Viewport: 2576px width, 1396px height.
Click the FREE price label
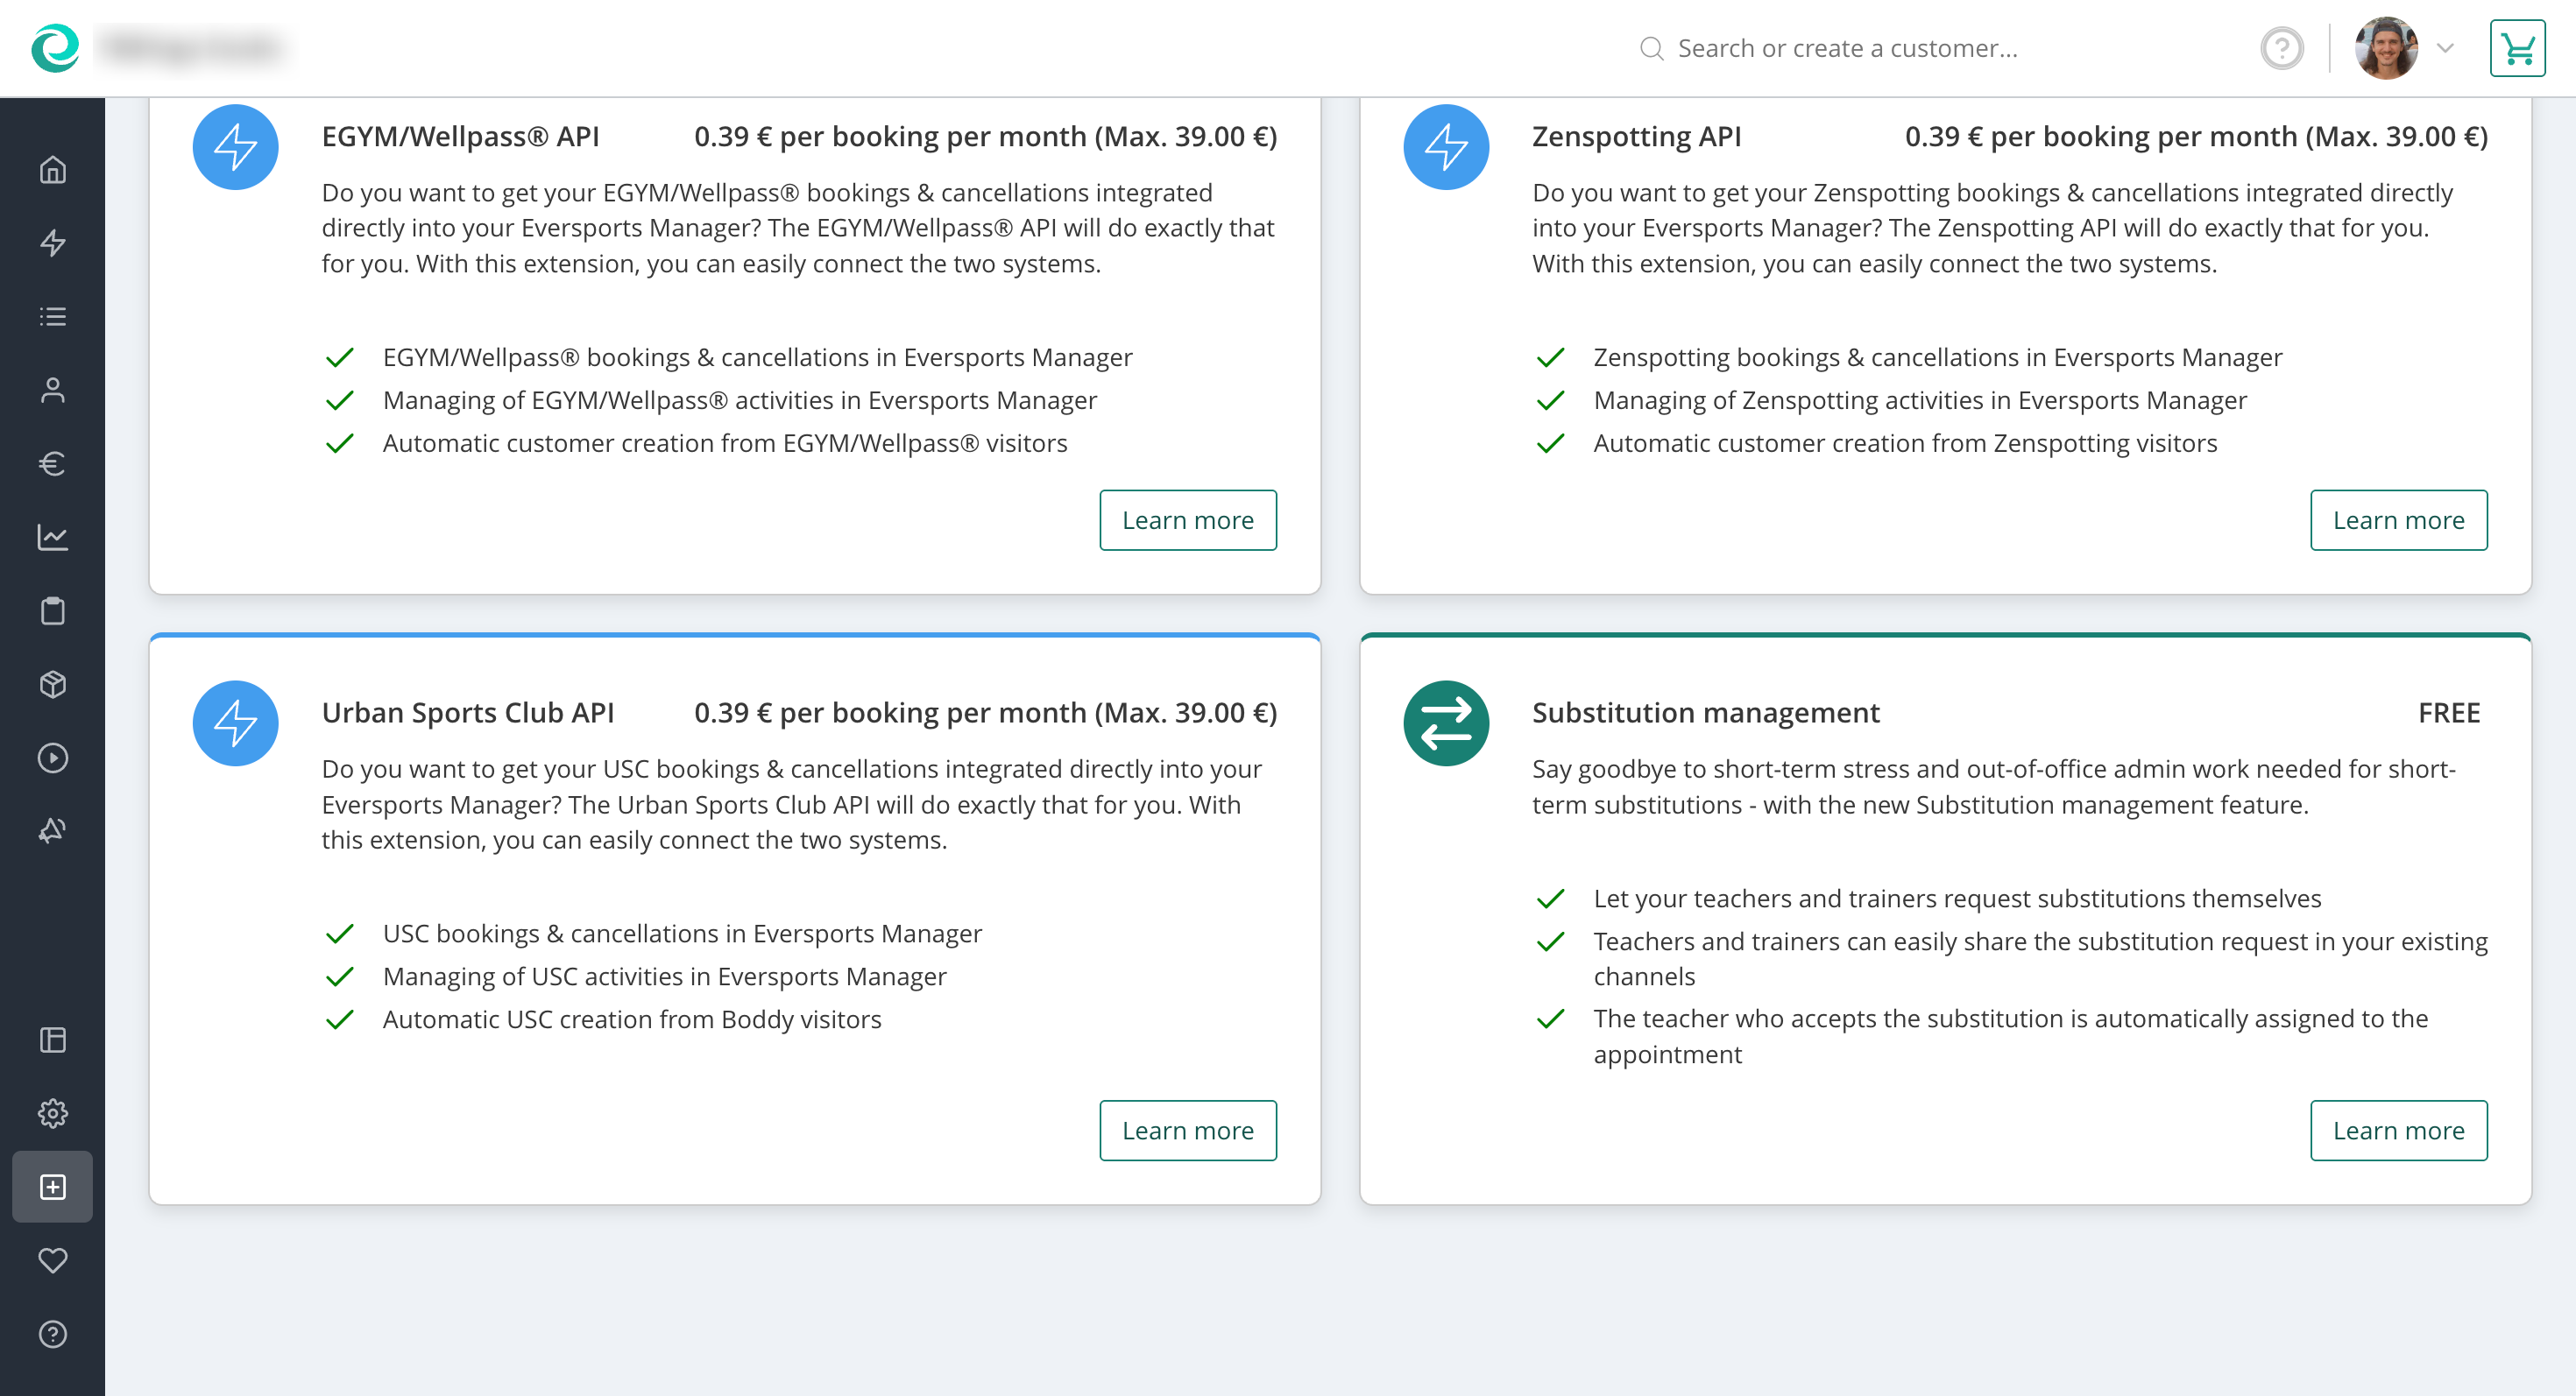click(x=2449, y=713)
